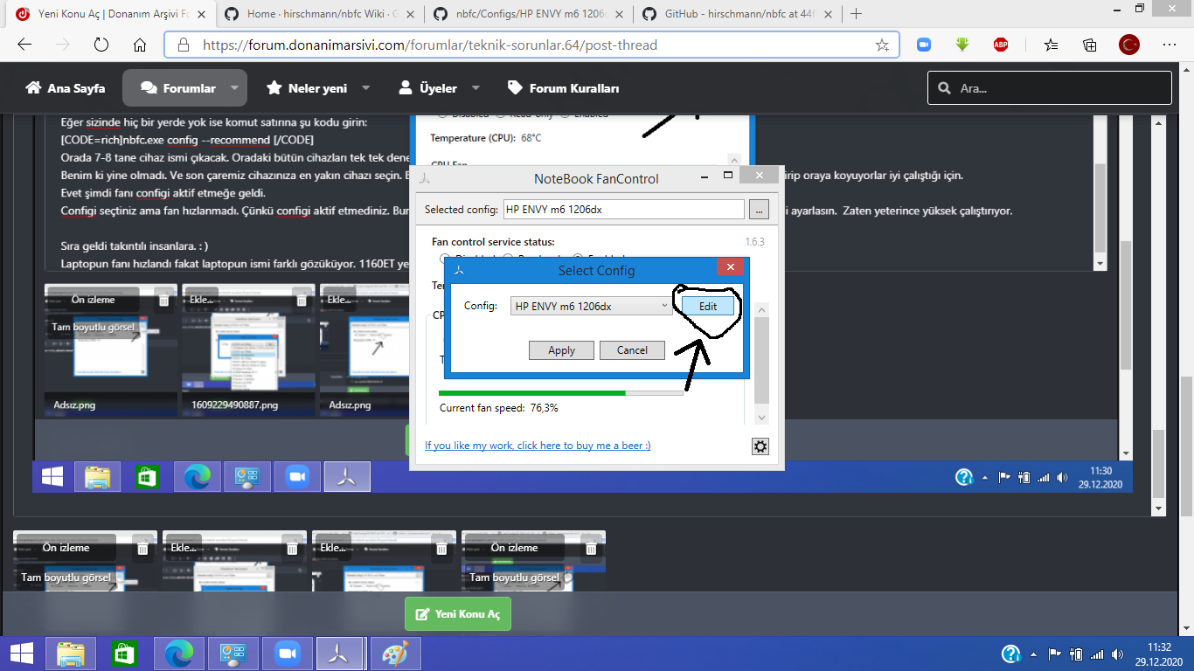The height and width of the screenshot is (671, 1194).
Task: Click NoteBook FanControl icon in embedded screenshot taskbar
Action: point(347,477)
